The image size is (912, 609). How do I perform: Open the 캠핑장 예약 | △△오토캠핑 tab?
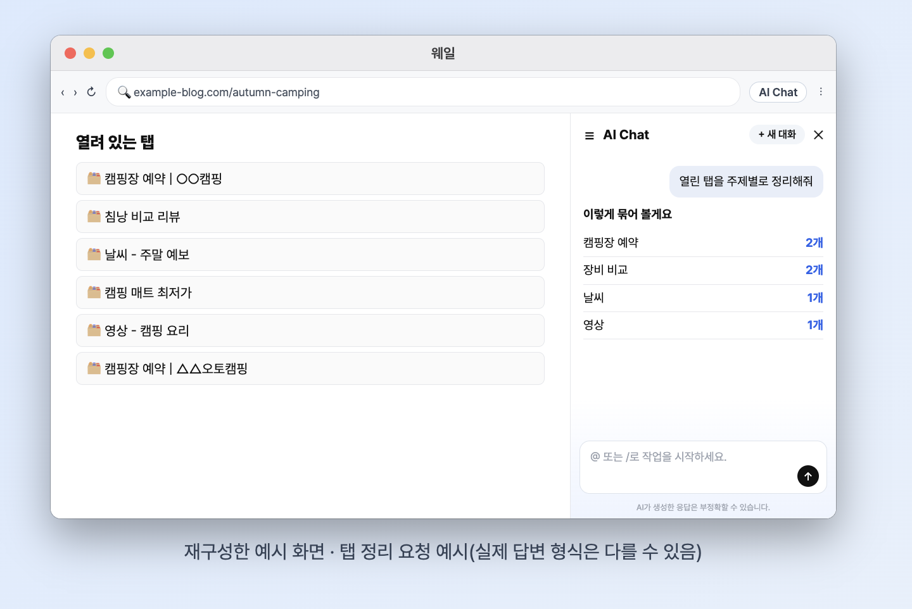click(x=310, y=368)
